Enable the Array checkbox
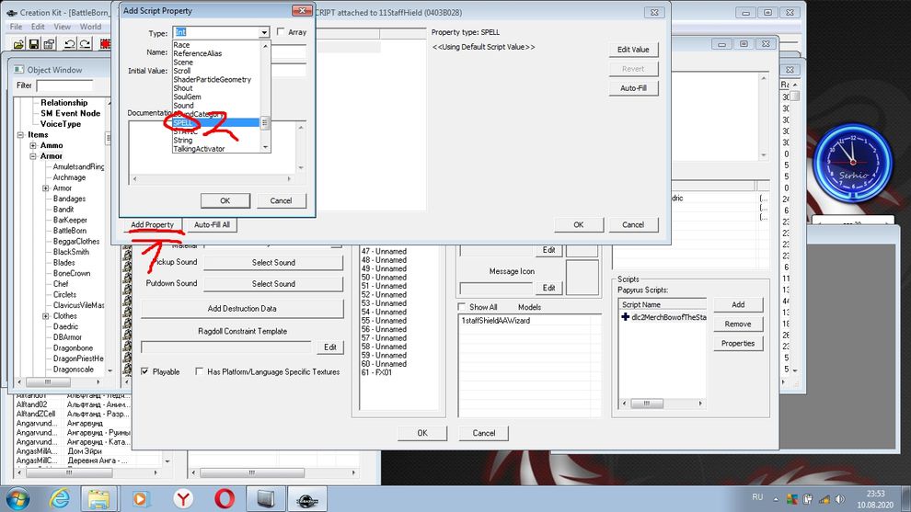The height and width of the screenshot is (512, 911). [282, 32]
